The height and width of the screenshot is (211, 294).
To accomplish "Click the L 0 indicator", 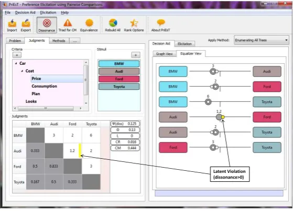I will [125, 136].
